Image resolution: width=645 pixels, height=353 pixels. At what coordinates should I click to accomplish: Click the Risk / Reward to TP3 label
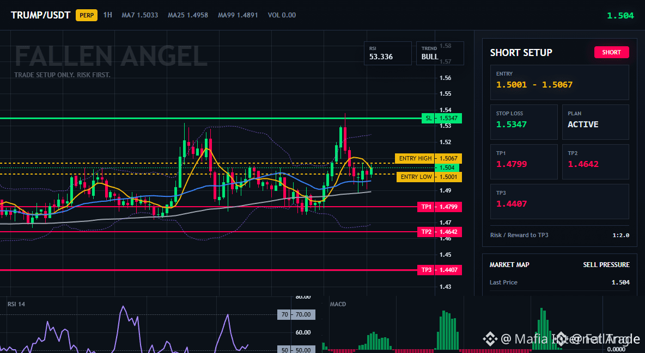519,235
